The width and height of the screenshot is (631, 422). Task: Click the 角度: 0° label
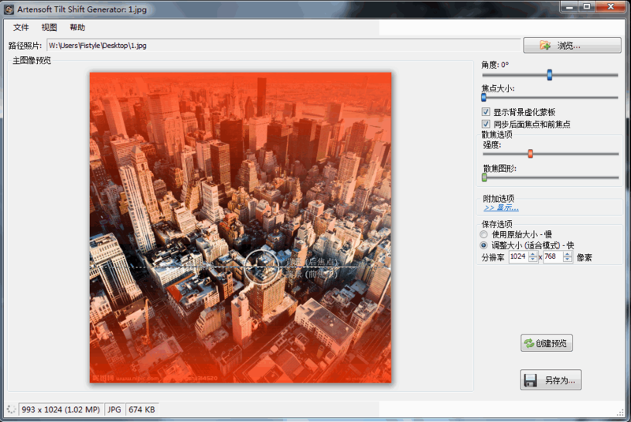[495, 65]
